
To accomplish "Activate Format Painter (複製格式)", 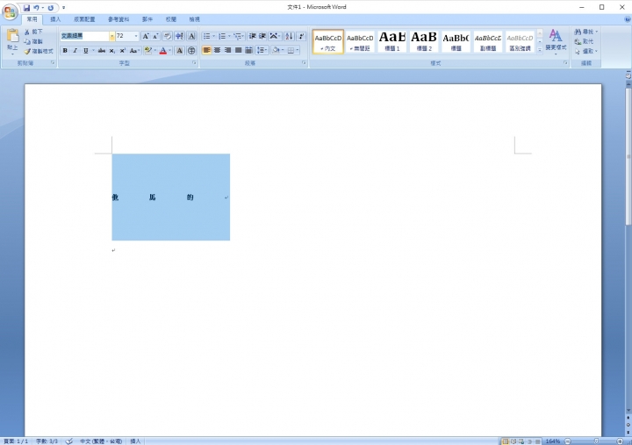I will click(x=39, y=51).
